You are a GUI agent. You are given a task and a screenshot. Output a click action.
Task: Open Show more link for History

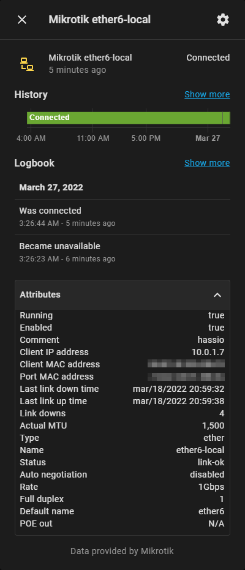click(x=207, y=94)
